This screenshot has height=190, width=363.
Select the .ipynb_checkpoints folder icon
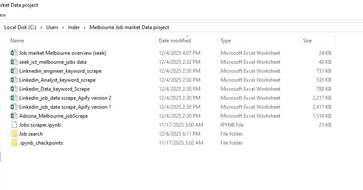[14, 143]
